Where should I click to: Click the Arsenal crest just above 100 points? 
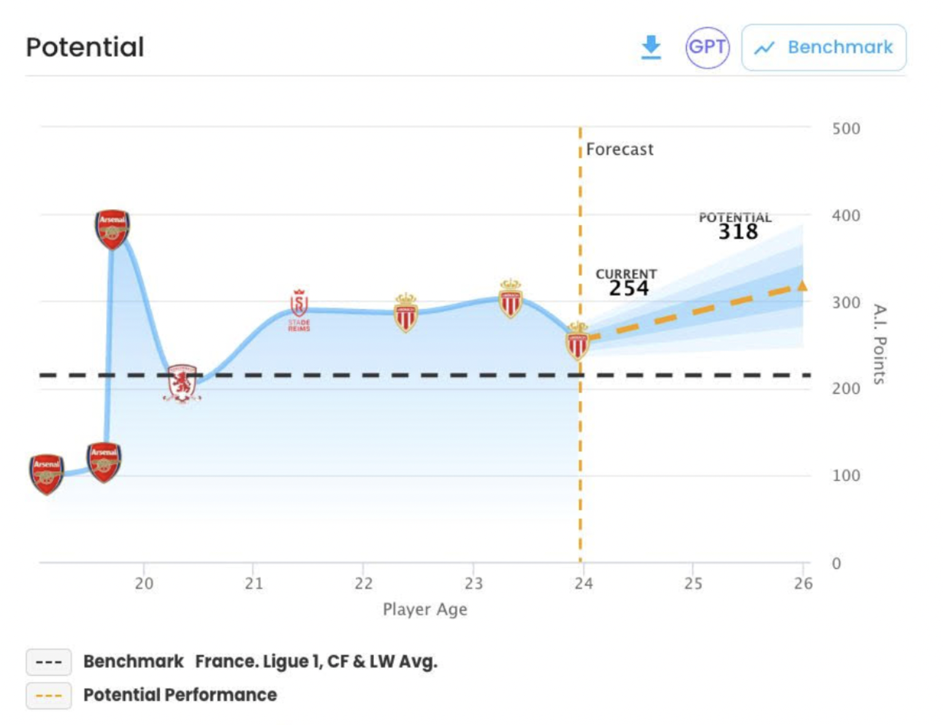point(104,462)
